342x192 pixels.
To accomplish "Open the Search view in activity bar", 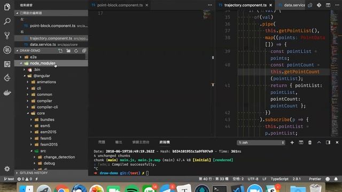I will [7, 21].
